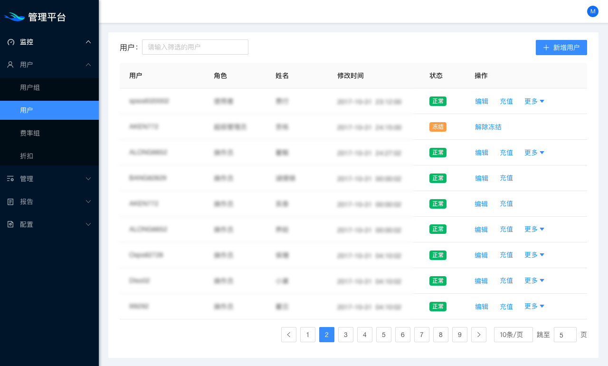Click the user person icon in sidebar

point(10,65)
